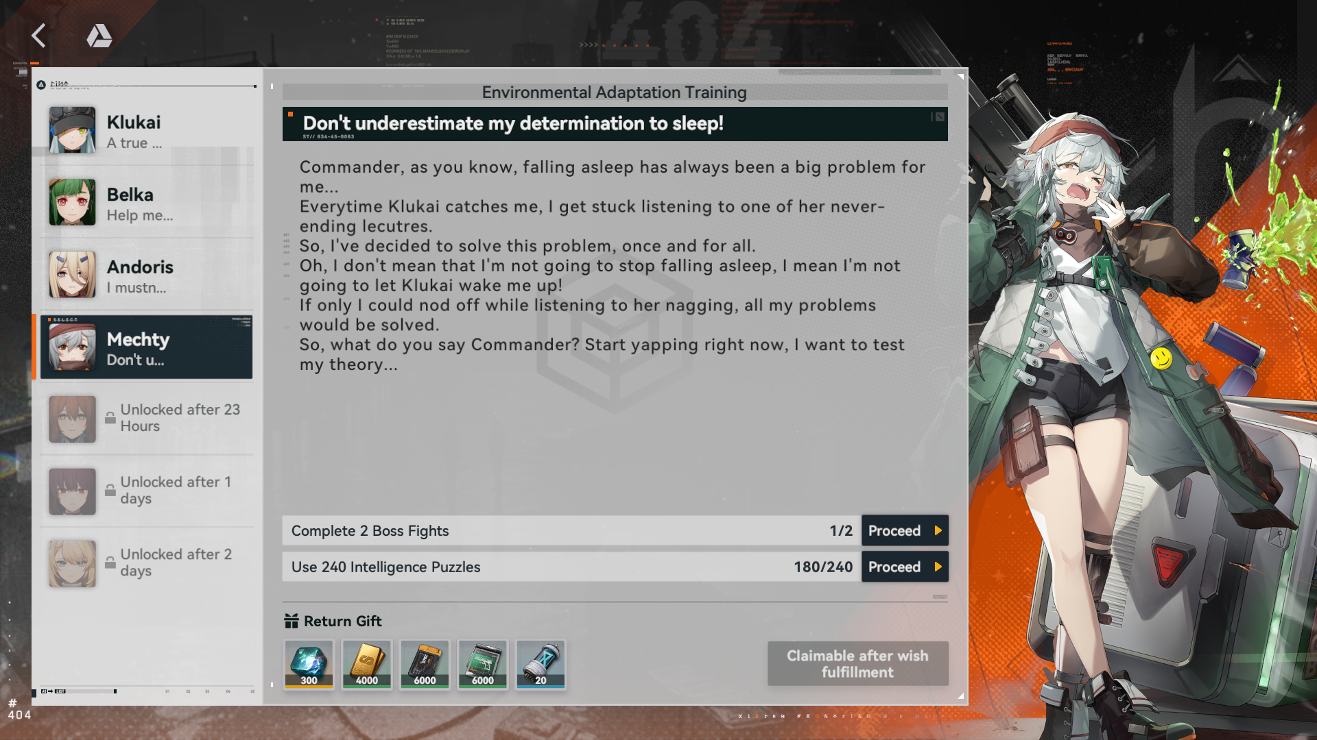Screen dimensions: 1317x740
Task: Open Andoris's wish message
Action: (147, 275)
